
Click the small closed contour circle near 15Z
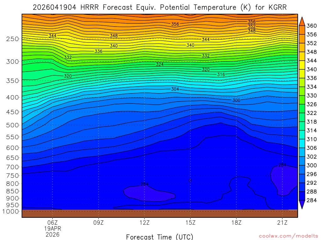(x=190, y=180)
